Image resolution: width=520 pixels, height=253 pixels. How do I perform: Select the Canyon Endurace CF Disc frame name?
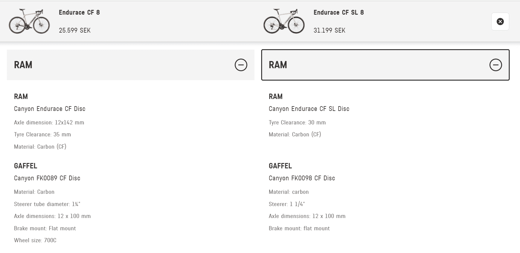(x=50, y=109)
